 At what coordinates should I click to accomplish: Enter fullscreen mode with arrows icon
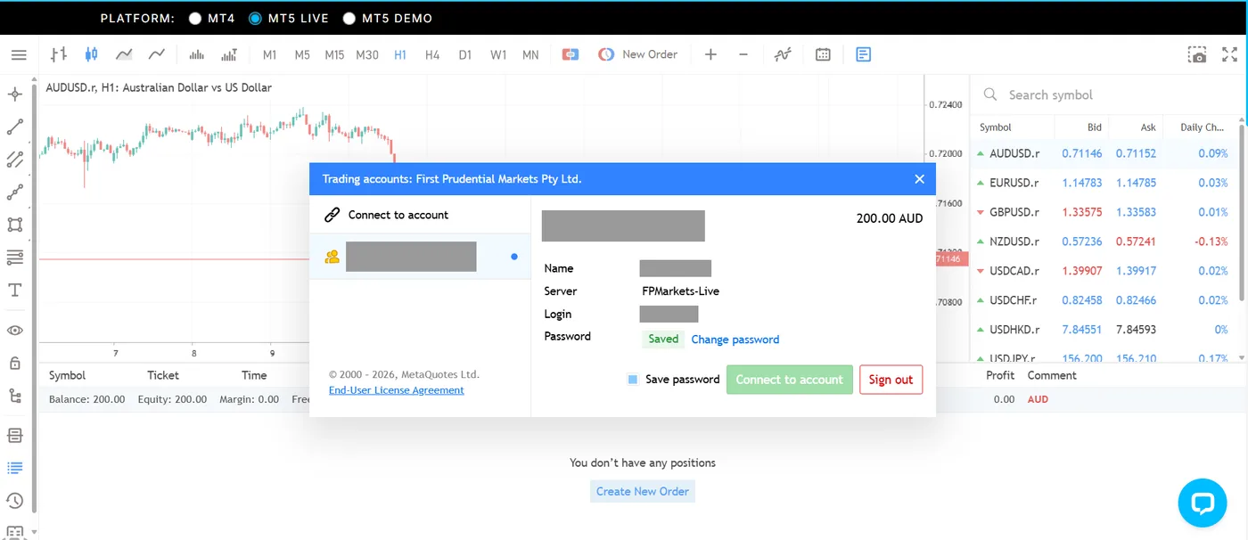(x=1230, y=54)
